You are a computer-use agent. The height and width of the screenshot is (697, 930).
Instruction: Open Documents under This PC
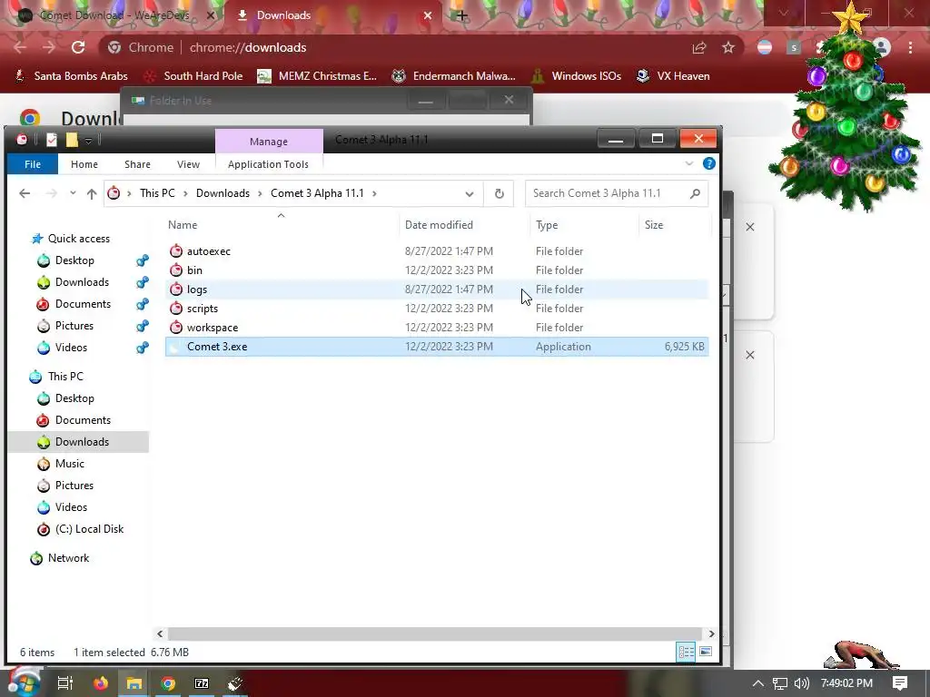tap(83, 420)
